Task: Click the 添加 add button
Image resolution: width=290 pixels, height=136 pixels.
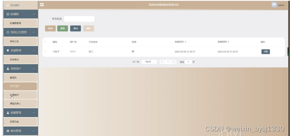Action: (x=76, y=28)
